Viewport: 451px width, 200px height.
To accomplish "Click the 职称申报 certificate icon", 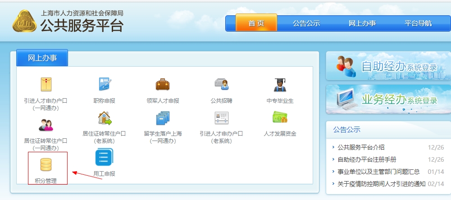I will click(105, 84).
